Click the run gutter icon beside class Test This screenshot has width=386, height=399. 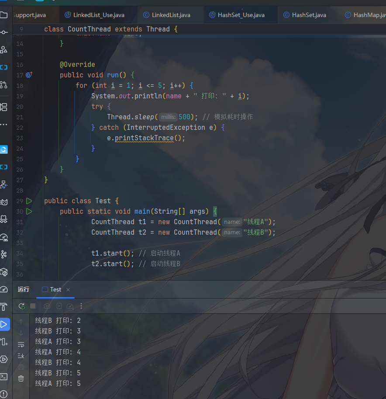[29, 201]
